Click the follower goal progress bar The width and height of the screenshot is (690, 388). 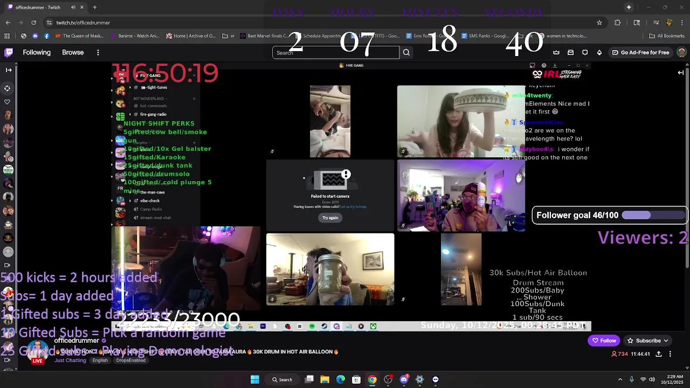653,215
